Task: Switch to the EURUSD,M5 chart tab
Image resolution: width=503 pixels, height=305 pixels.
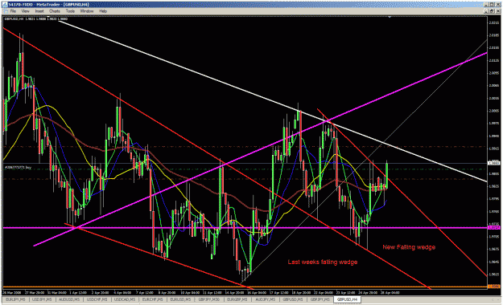Action: (x=181, y=299)
